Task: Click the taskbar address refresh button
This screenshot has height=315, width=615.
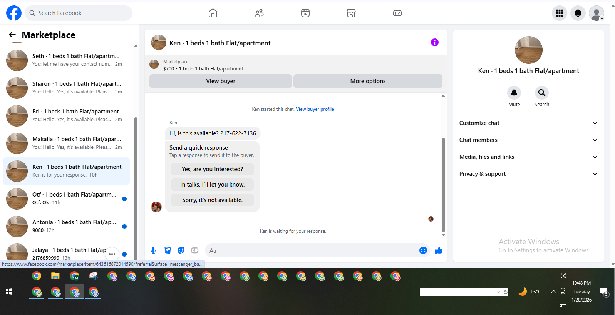Action: 506,292
